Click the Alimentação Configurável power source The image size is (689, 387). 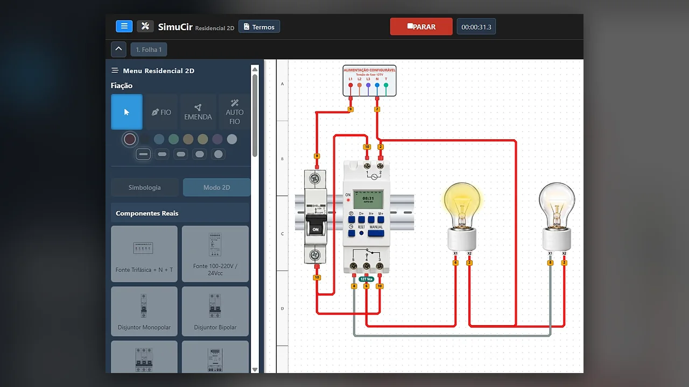[369, 81]
